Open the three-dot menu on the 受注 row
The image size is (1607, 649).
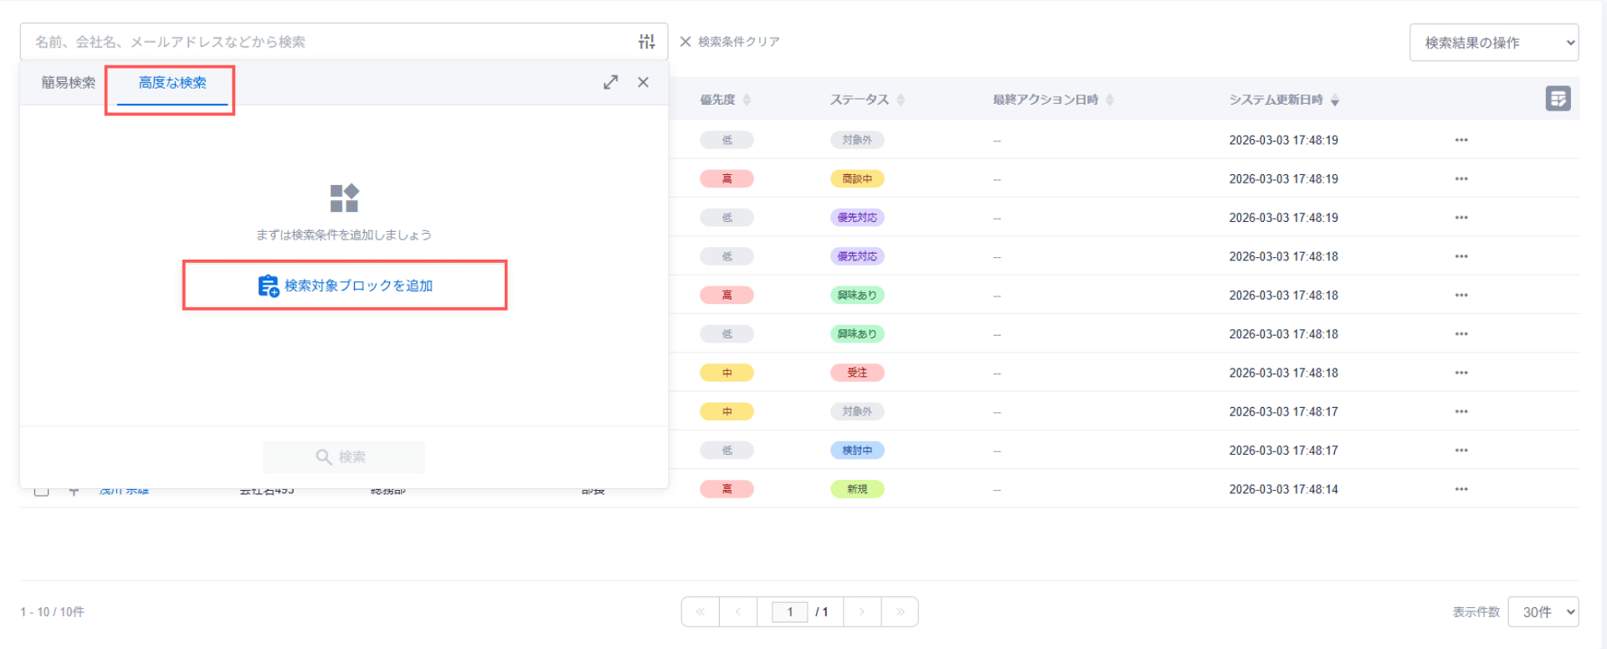point(1461,373)
